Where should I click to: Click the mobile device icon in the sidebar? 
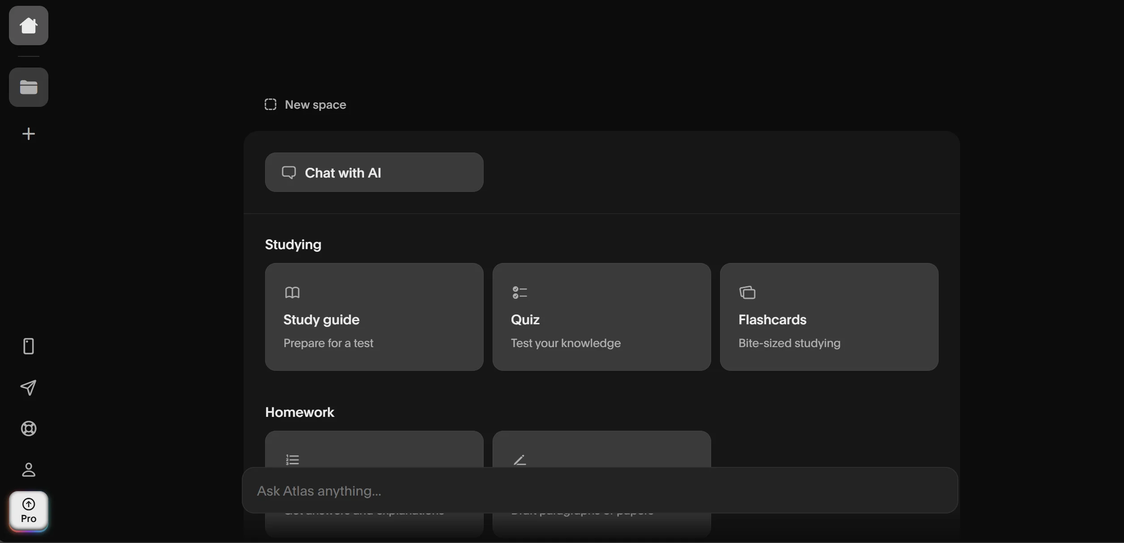click(28, 346)
